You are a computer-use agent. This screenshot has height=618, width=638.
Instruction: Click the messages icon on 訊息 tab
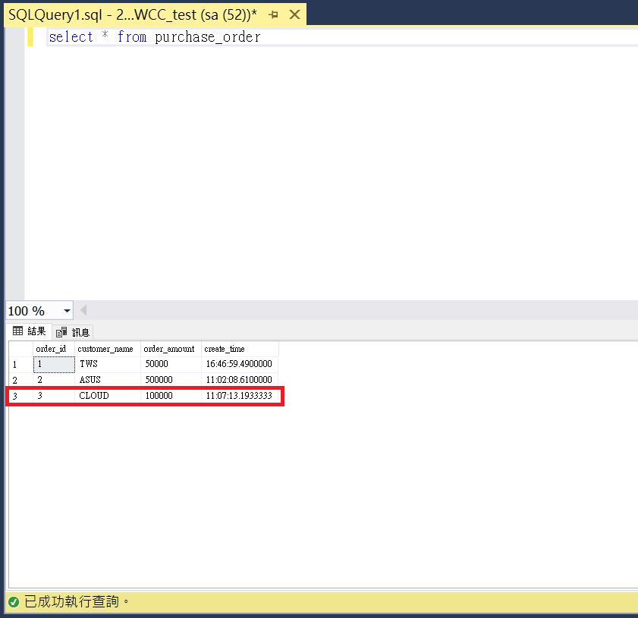61,332
